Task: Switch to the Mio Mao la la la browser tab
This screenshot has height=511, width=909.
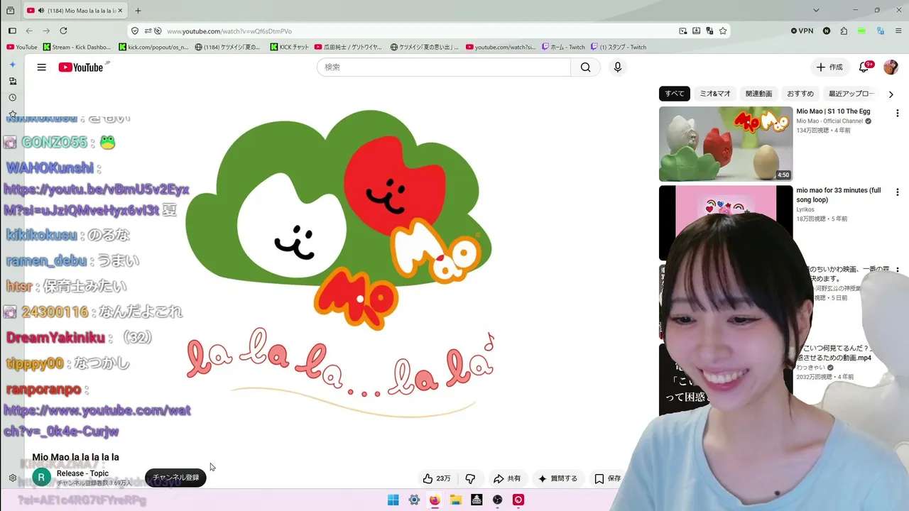Action: [x=75, y=11]
